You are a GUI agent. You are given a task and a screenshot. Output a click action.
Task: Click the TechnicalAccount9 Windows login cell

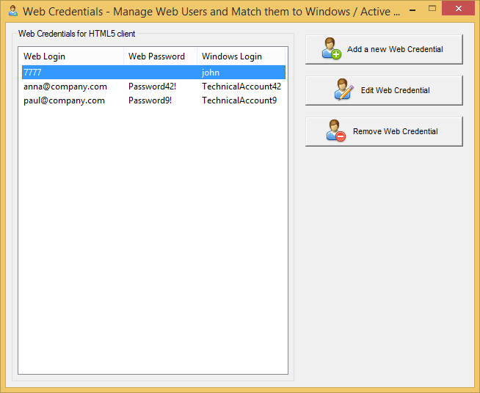coord(239,100)
